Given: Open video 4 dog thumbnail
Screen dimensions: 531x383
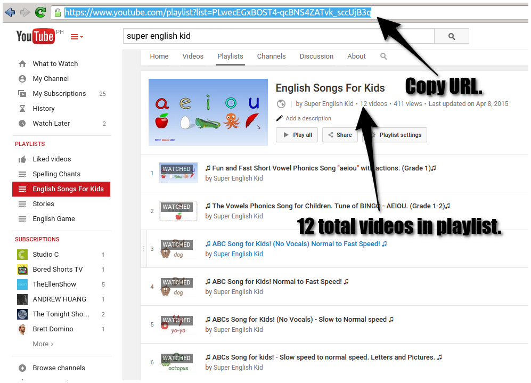Looking at the screenshot, I should coord(178,287).
